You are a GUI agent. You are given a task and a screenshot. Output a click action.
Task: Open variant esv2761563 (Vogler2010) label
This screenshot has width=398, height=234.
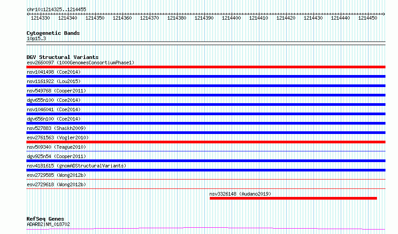(x=58, y=138)
